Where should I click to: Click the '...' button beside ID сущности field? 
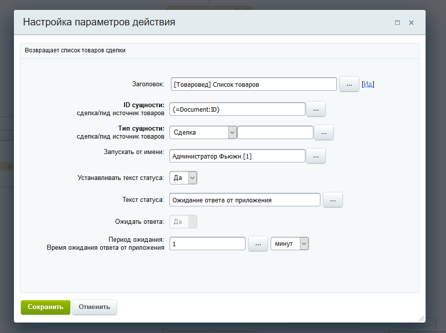315,109
